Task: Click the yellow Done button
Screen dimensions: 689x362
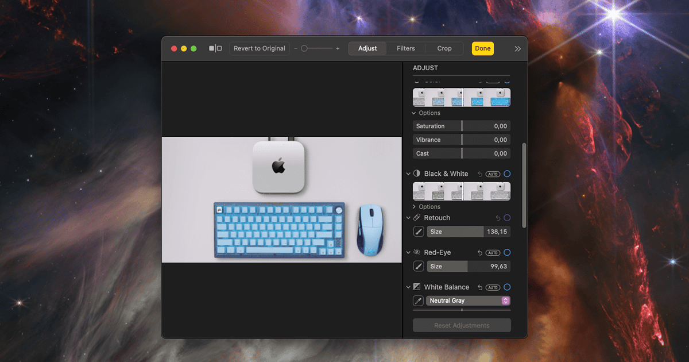Action: click(483, 49)
